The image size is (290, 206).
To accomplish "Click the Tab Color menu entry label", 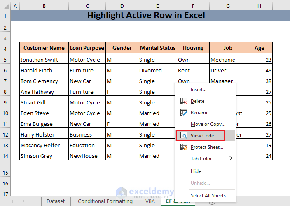I will click(201, 159).
